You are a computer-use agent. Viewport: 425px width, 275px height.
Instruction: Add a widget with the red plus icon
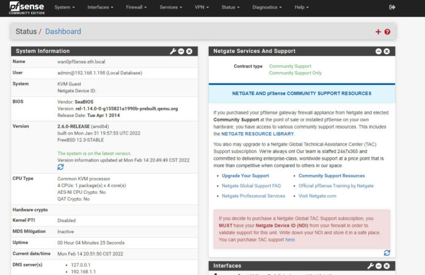pos(378,32)
